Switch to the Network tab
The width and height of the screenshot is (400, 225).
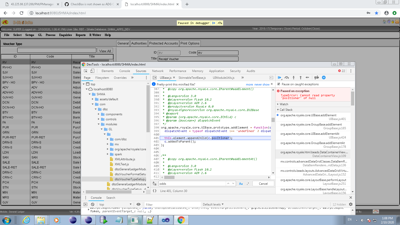click(158, 71)
